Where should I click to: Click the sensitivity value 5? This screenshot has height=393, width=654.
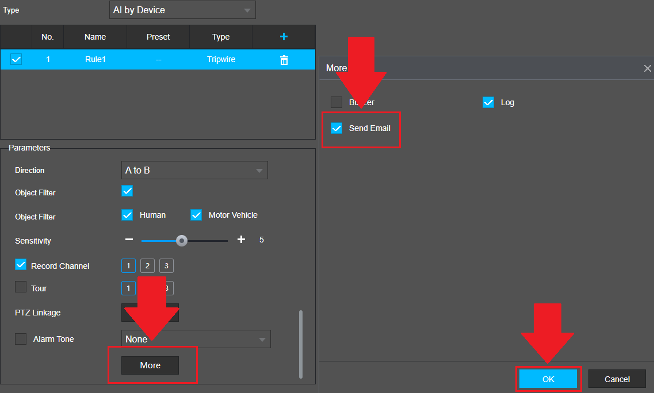click(x=262, y=240)
